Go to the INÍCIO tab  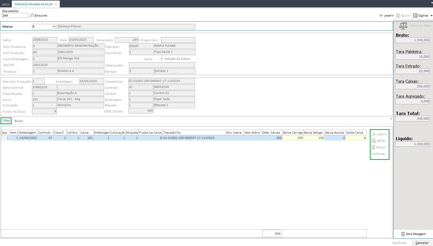pyautogui.click(x=6, y=4)
